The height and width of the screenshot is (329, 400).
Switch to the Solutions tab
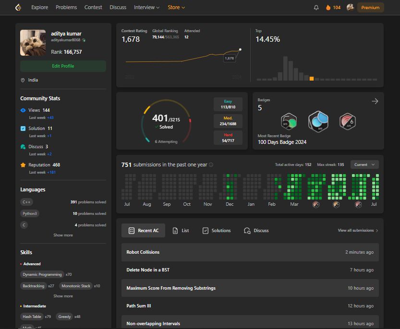(x=217, y=231)
